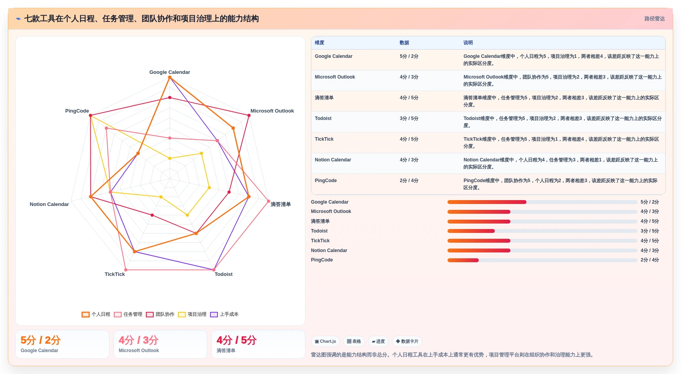Click the Google Calendar progress bar

(542, 202)
